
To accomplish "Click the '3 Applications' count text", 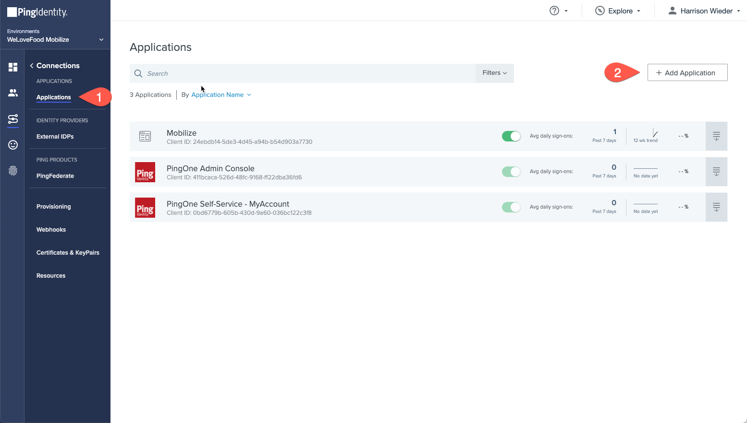I will pos(150,94).
